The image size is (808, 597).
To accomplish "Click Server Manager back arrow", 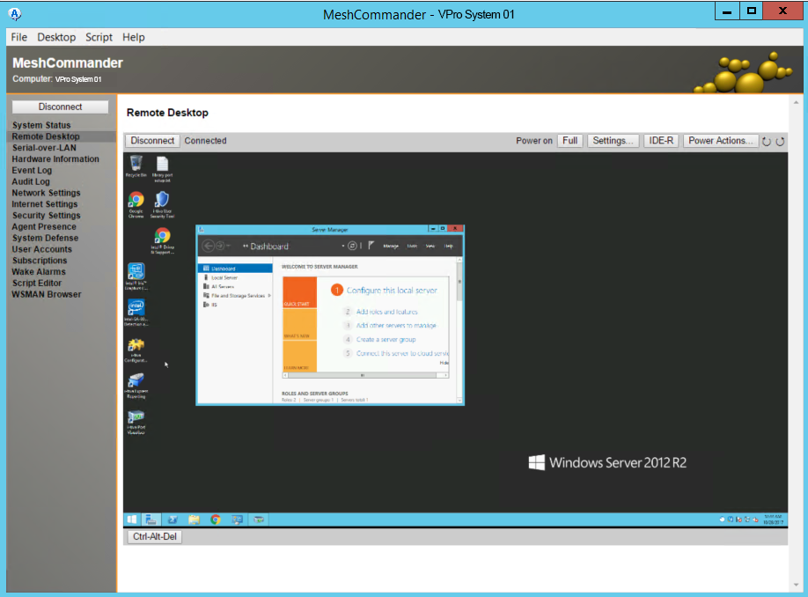I will coord(209,246).
